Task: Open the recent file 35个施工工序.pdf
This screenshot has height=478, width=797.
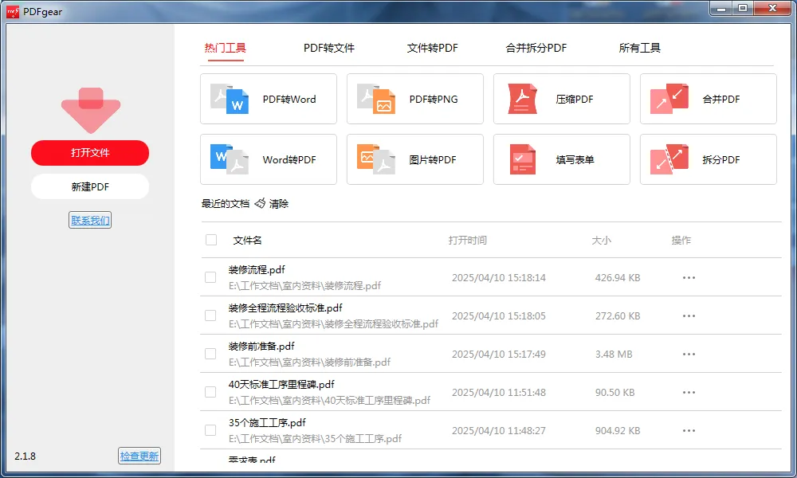Action: [267, 422]
